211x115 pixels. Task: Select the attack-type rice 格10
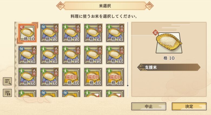click(27, 33)
